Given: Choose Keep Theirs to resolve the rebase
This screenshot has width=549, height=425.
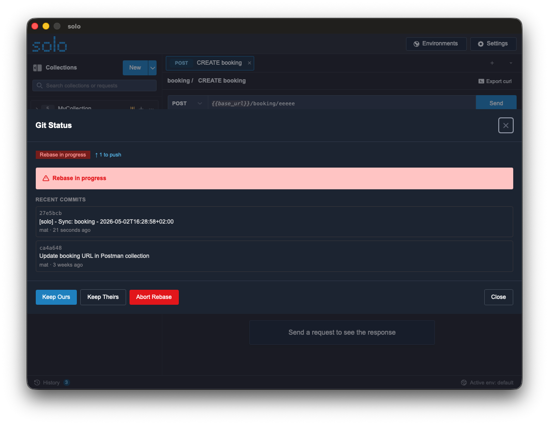Looking at the screenshot, I should click(x=103, y=297).
